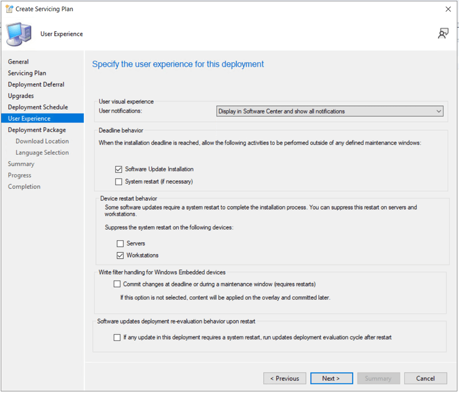Screen dimensions: 459x393
Task: Close the Create Servicing Plan dialog
Action: coord(448,9)
